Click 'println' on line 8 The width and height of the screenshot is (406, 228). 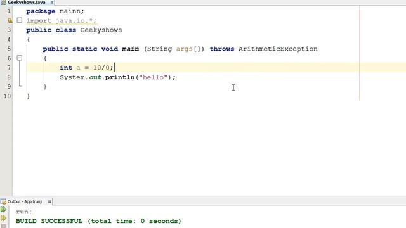click(x=120, y=77)
